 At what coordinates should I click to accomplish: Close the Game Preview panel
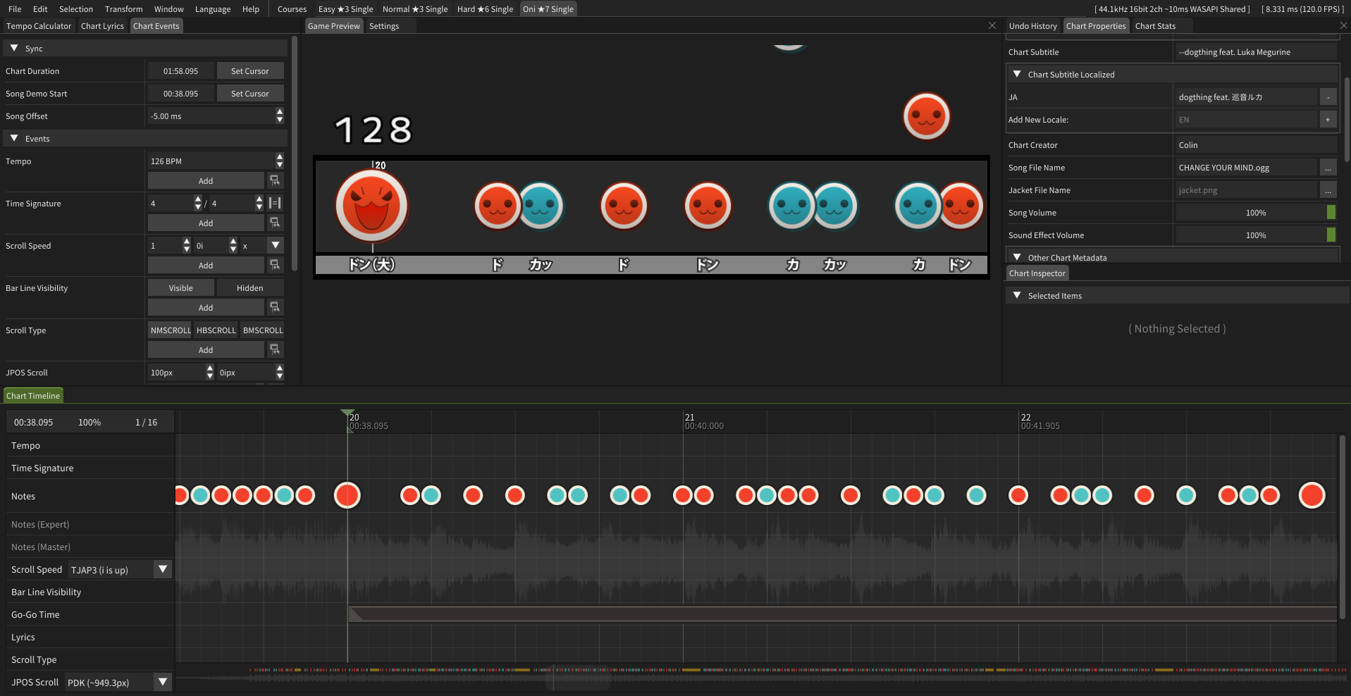pyautogui.click(x=992, y=25)
